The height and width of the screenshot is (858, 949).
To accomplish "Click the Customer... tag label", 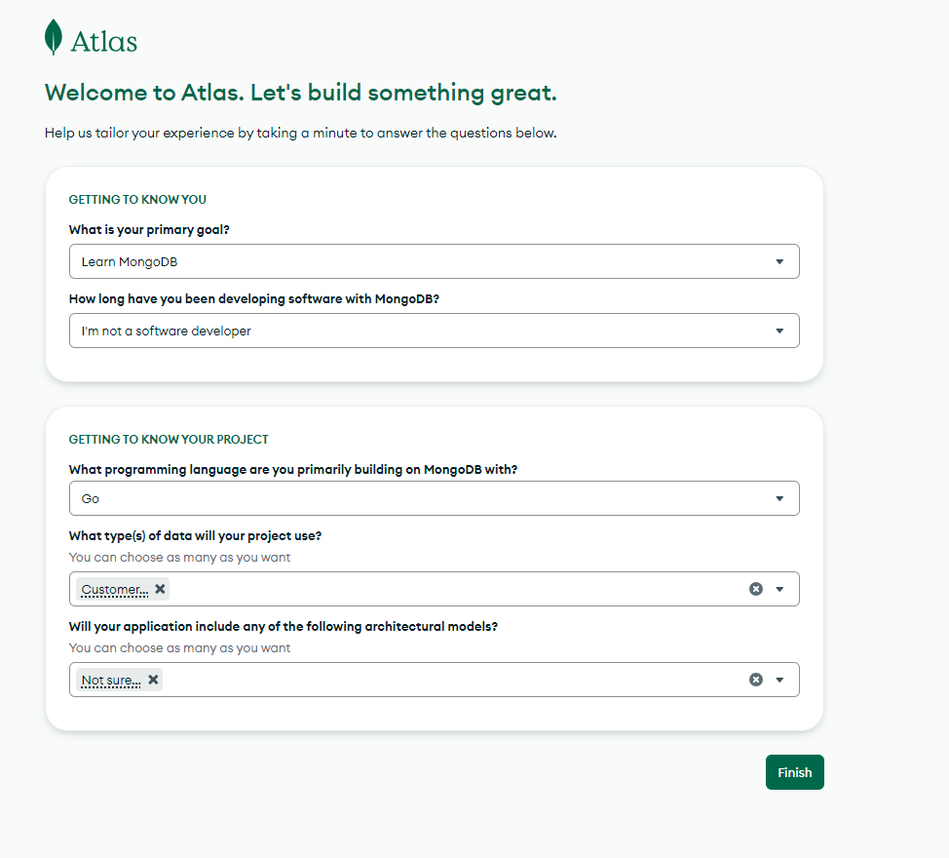I will coord(115,589).
